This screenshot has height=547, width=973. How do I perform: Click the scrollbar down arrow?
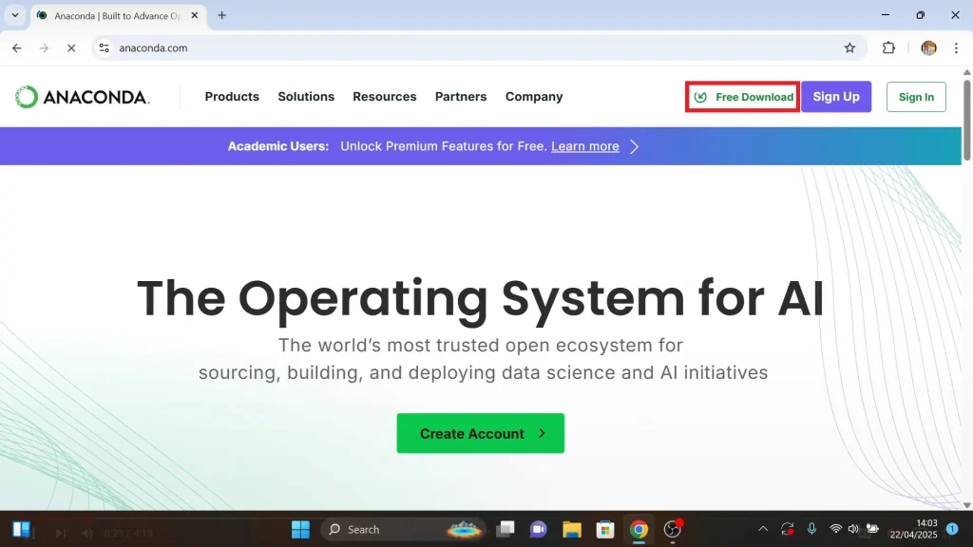pos(966,505)
